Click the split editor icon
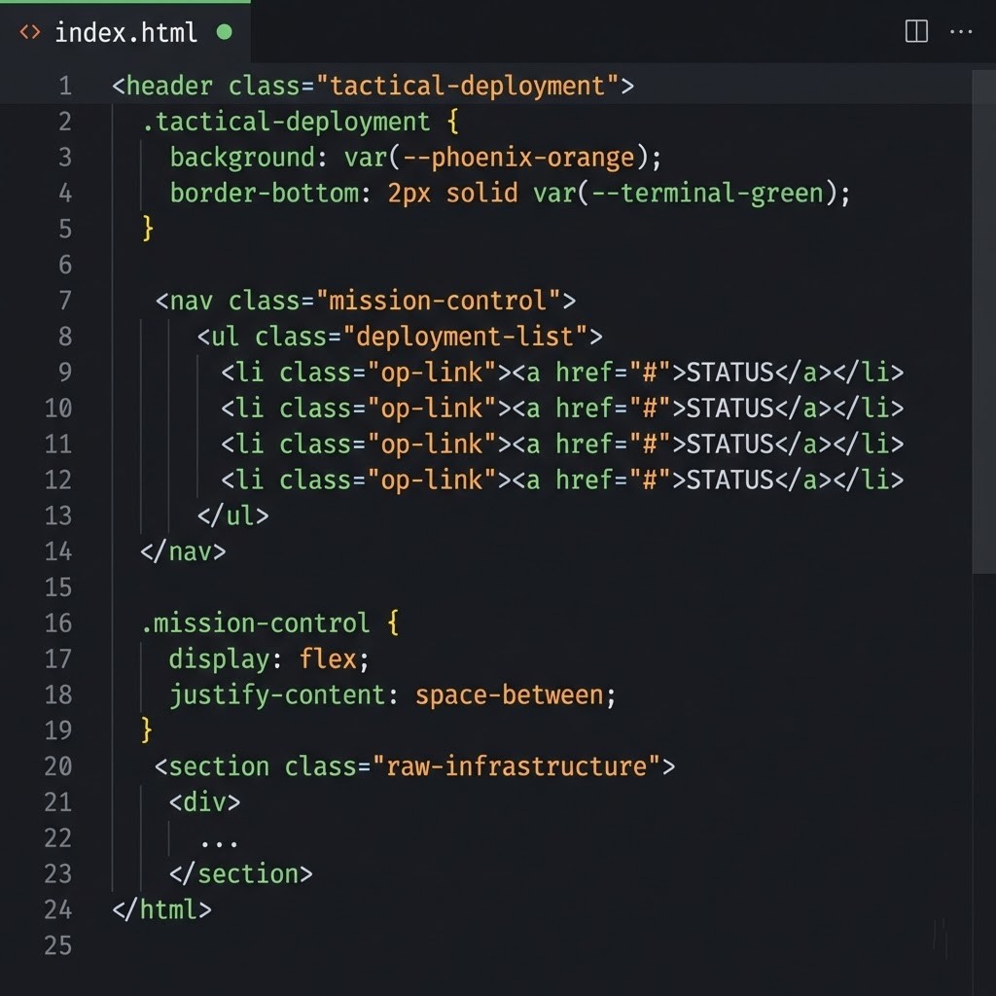 (x=915, y=31)
